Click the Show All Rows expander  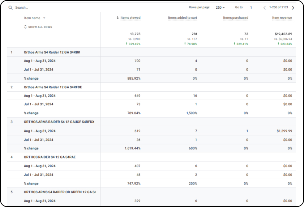click(38, 27)
